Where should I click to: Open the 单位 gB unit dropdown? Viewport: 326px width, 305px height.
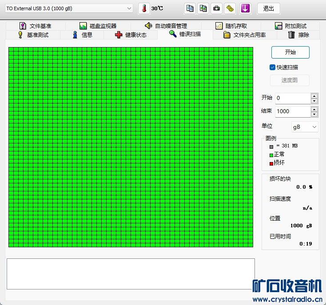point(305,127)
